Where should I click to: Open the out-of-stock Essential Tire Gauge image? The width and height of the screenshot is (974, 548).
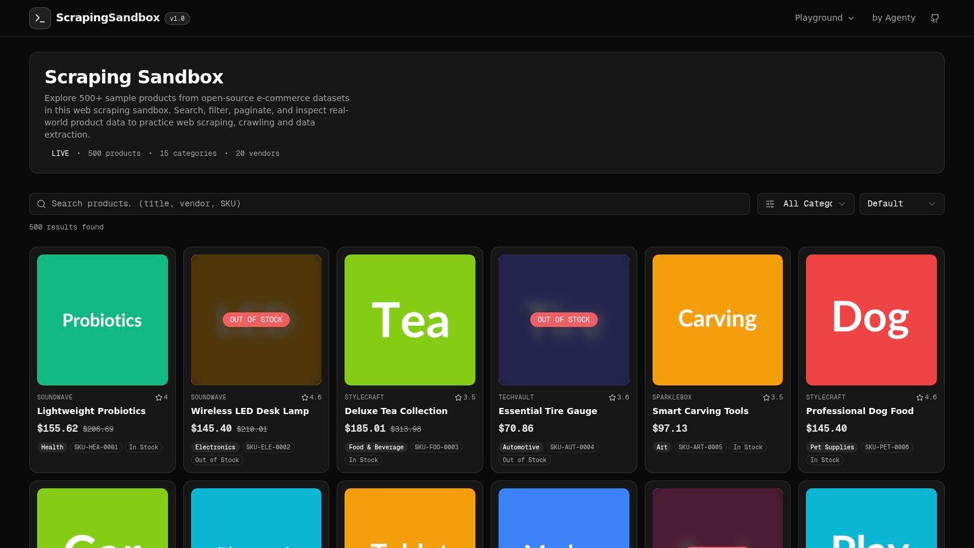(x=564, y=320)
